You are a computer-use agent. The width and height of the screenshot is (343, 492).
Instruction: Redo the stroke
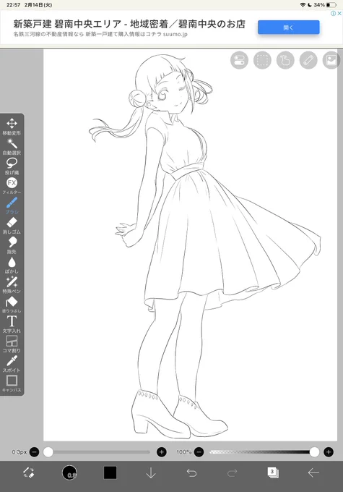click(x=232, y=473)
